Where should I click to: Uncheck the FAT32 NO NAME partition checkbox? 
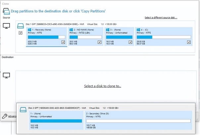[x=99, y=42]
